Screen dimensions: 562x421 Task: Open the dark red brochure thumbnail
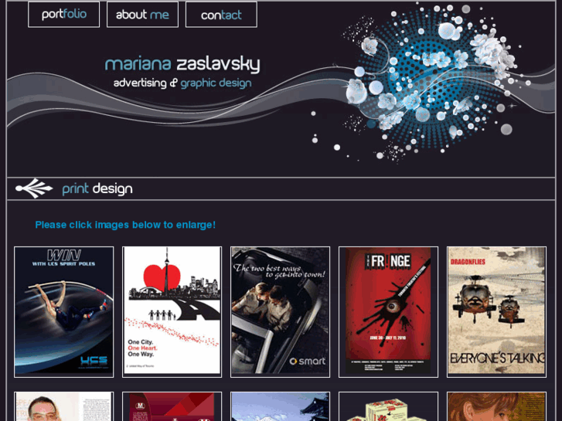(x=172, y=406)
